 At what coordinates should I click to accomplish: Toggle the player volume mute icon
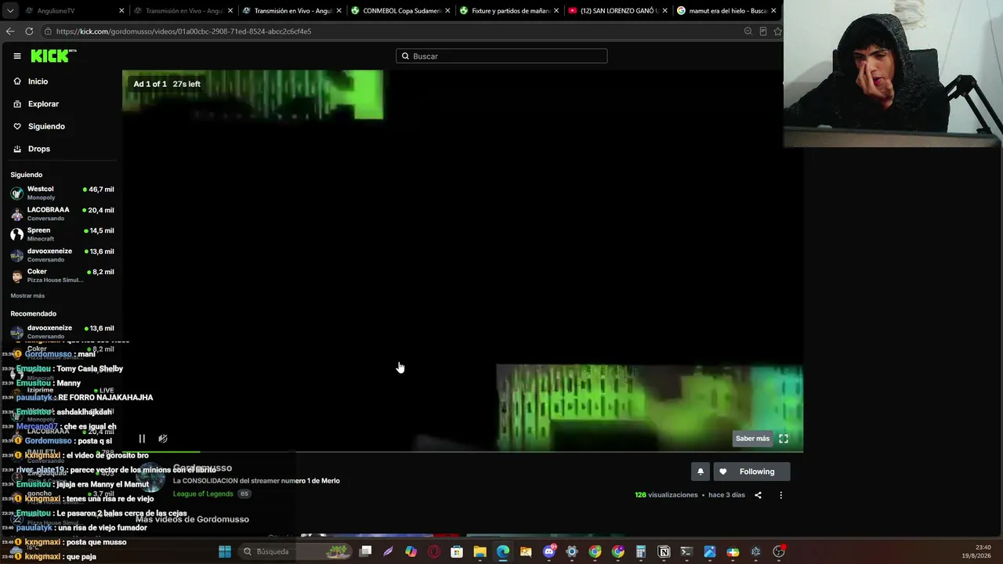163,439
